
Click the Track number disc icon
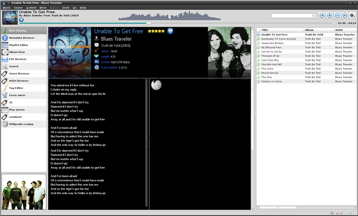pyautogui.click(x=97, y=67)
